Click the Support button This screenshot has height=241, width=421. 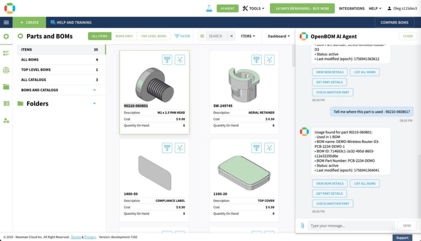[402, 238]
